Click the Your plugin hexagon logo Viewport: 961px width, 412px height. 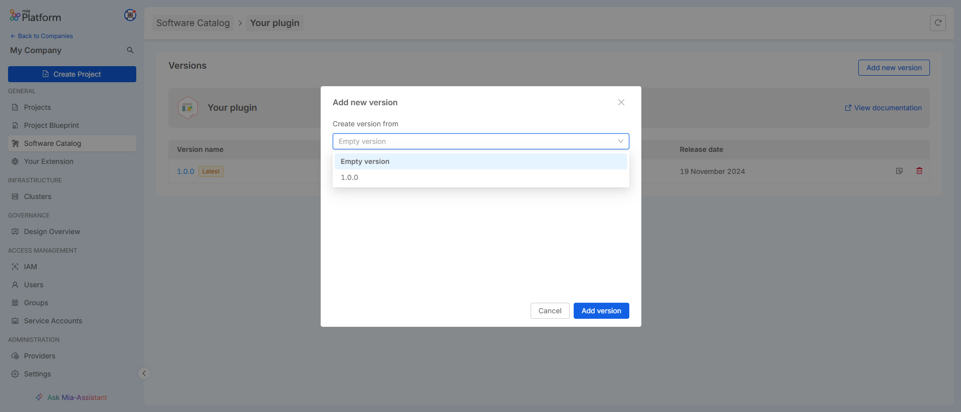(188, 108)
